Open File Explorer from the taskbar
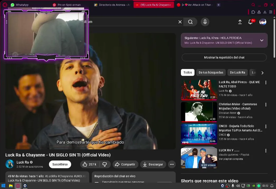276x189 pixels. click(11, 186)
